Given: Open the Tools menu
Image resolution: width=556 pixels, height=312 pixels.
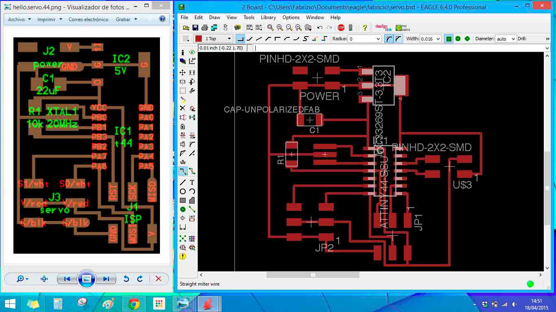Looking at the screenshot, I should click(x=249, y=17).
